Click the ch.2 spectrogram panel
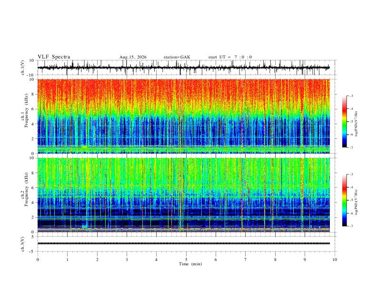The width and height of the screenshot is (377, 291). [x=184, y=195]
